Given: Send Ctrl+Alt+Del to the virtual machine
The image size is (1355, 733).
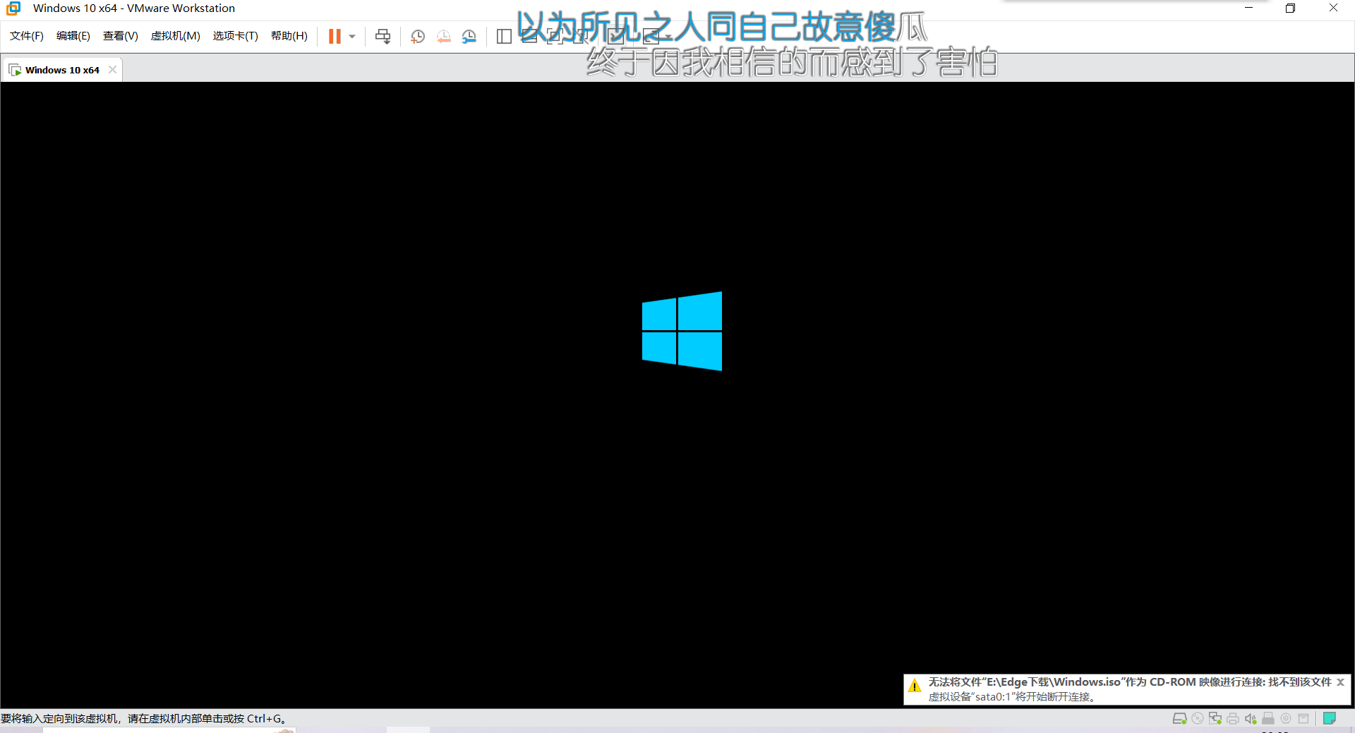Looking at the screenshot, I should point(383,36).
